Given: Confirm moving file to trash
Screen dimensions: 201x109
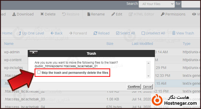Looking at the screenshot, I should coord(134,87).
